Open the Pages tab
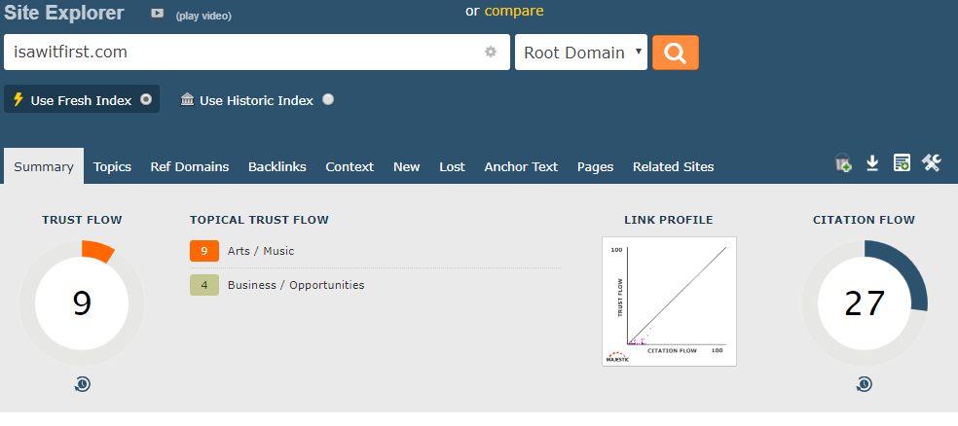 (595, 166)
